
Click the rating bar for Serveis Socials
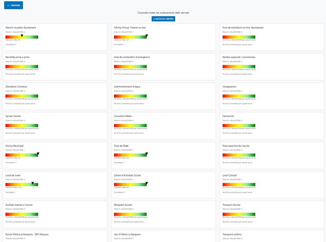22,125
